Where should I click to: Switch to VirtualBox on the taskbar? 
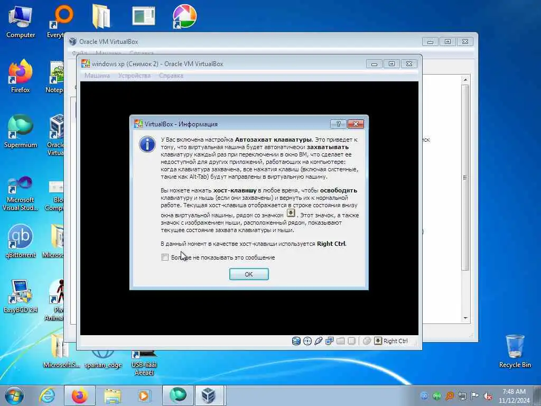[209, 395]
